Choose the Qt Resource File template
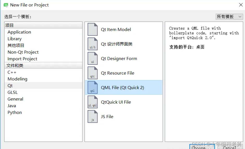Image resolution: width=245 pixels, height=149 pixels. pyautogui.click(x=124, y=73)
